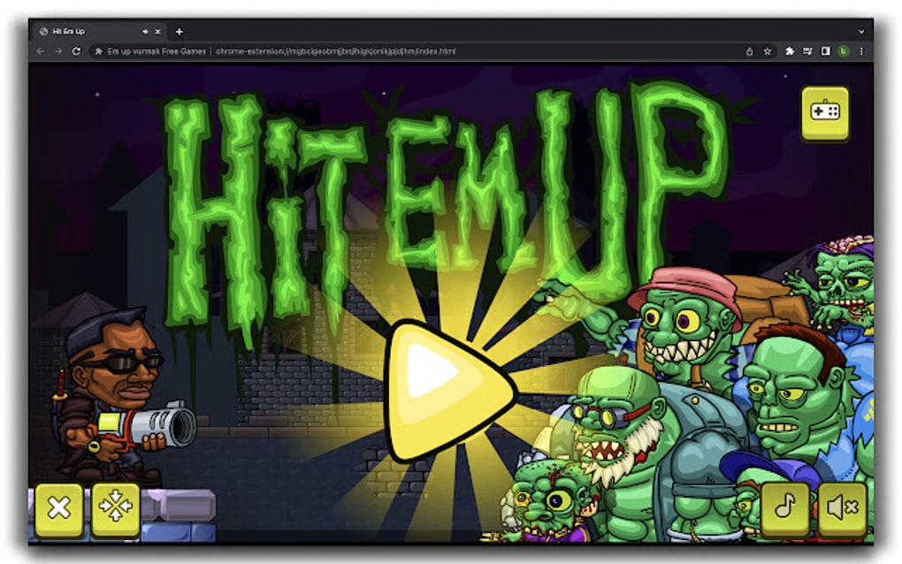
Task: Open the share icon in the address bar
Action: point(750,51)
